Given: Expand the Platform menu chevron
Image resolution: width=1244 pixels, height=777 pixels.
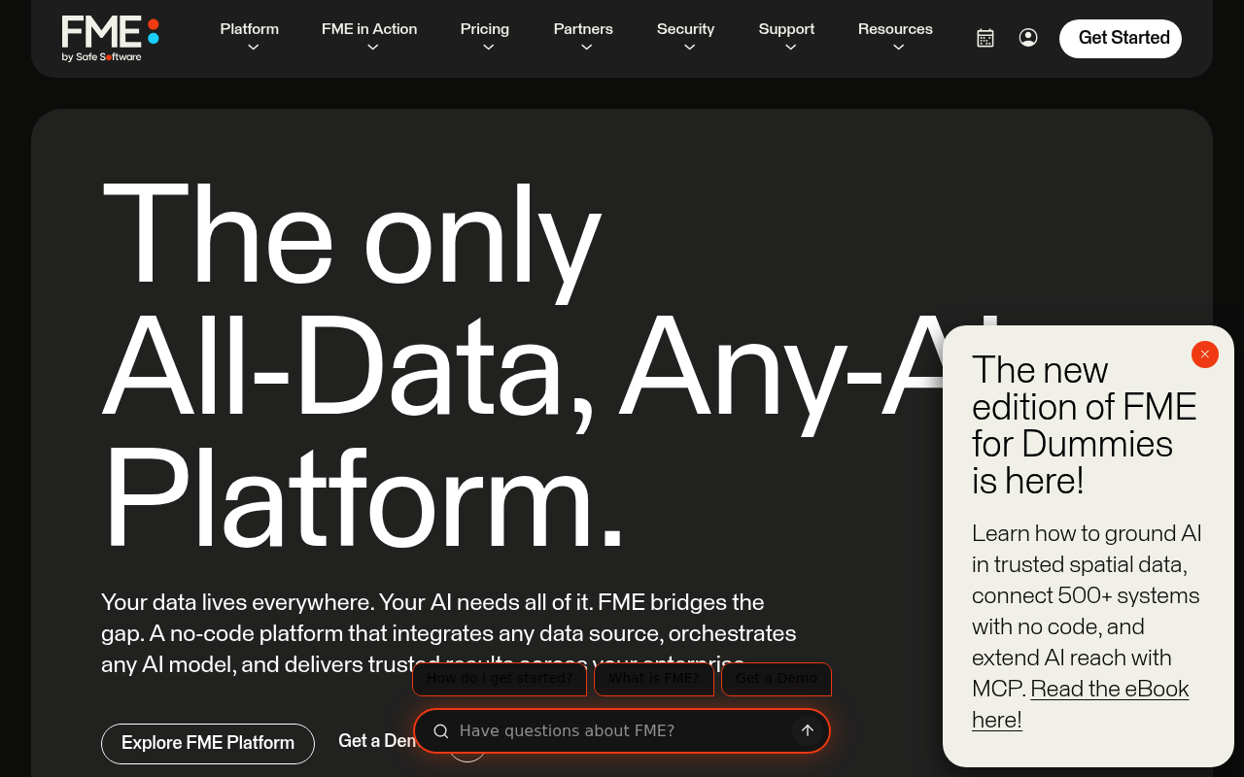Looking at the screenshot, I should (253, 47).
